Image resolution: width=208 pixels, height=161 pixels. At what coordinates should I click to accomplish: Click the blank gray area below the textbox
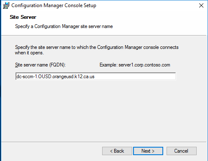pos(103,110)
